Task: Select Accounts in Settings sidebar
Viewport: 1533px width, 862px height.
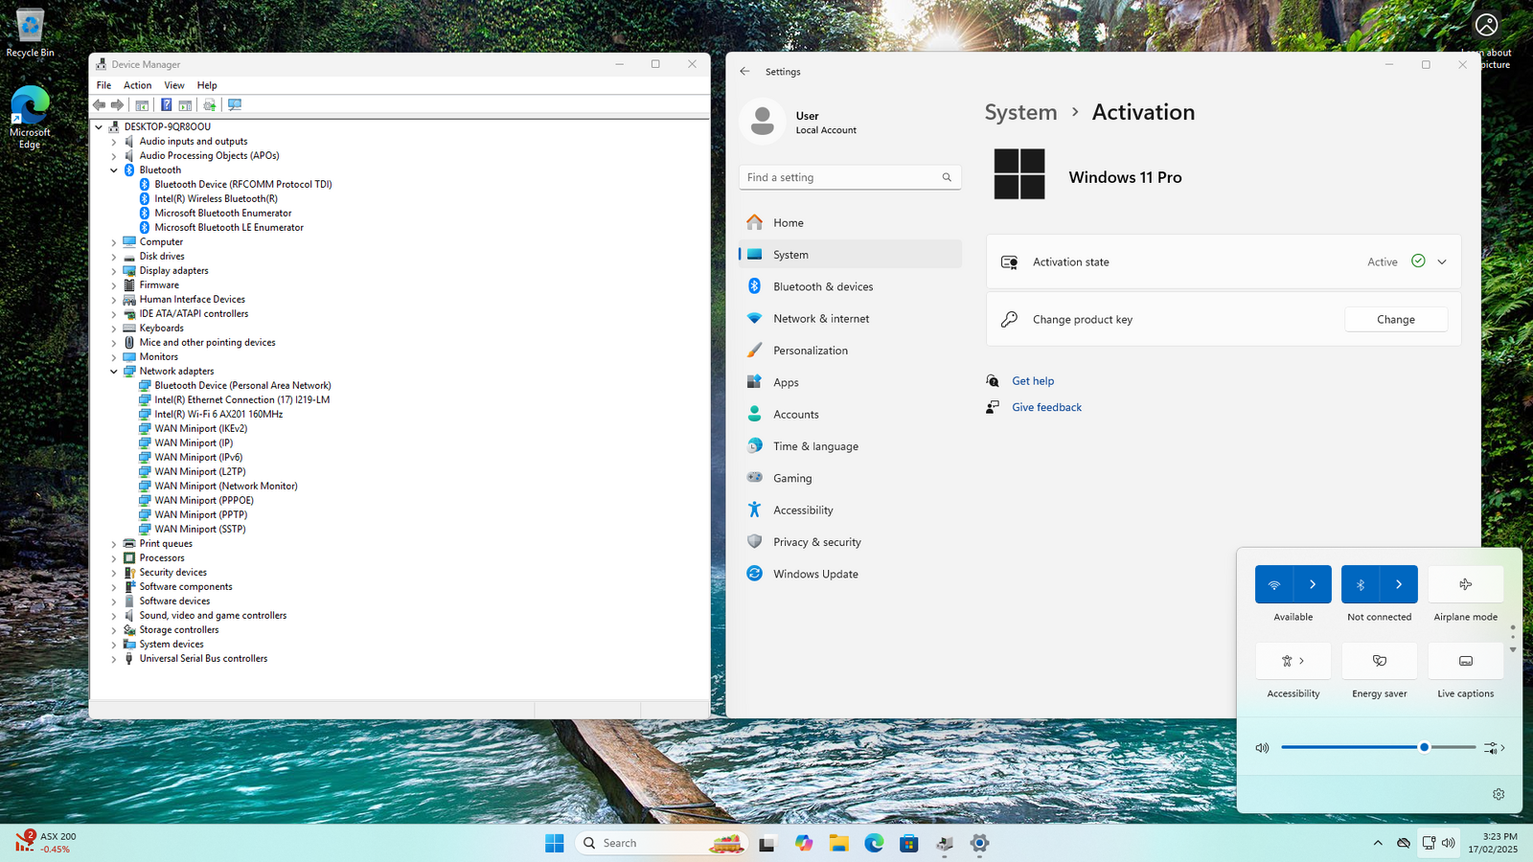Action: coord(850,414)
